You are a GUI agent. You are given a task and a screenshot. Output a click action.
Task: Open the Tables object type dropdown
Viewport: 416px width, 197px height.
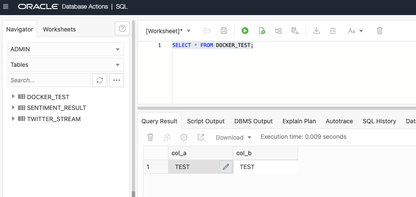[x=66, y=65]
